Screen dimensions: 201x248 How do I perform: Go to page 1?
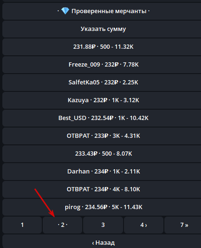tap(22, 225)
